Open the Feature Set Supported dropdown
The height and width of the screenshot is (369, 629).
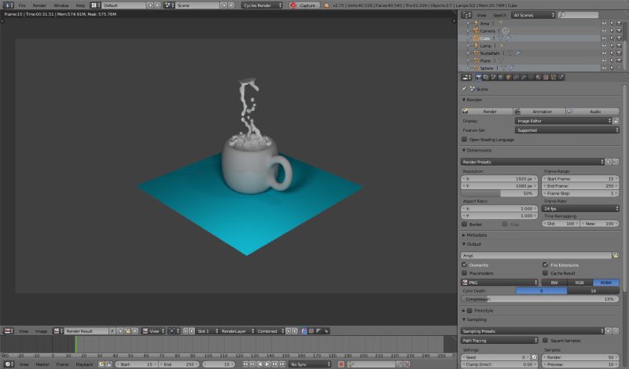click(x=567, y=130)
